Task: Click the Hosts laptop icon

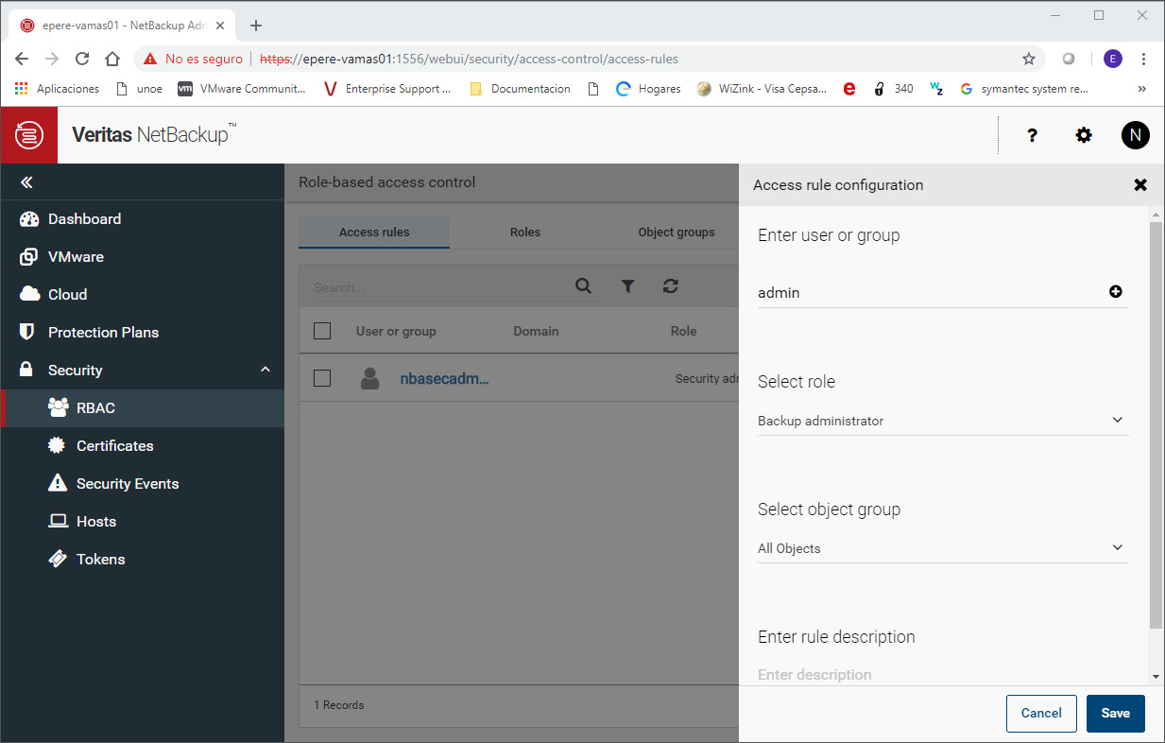Action: (58, 521)
